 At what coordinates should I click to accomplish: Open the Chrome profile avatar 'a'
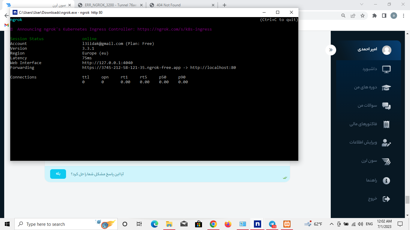pyautogui.click(x=393, y=16)
